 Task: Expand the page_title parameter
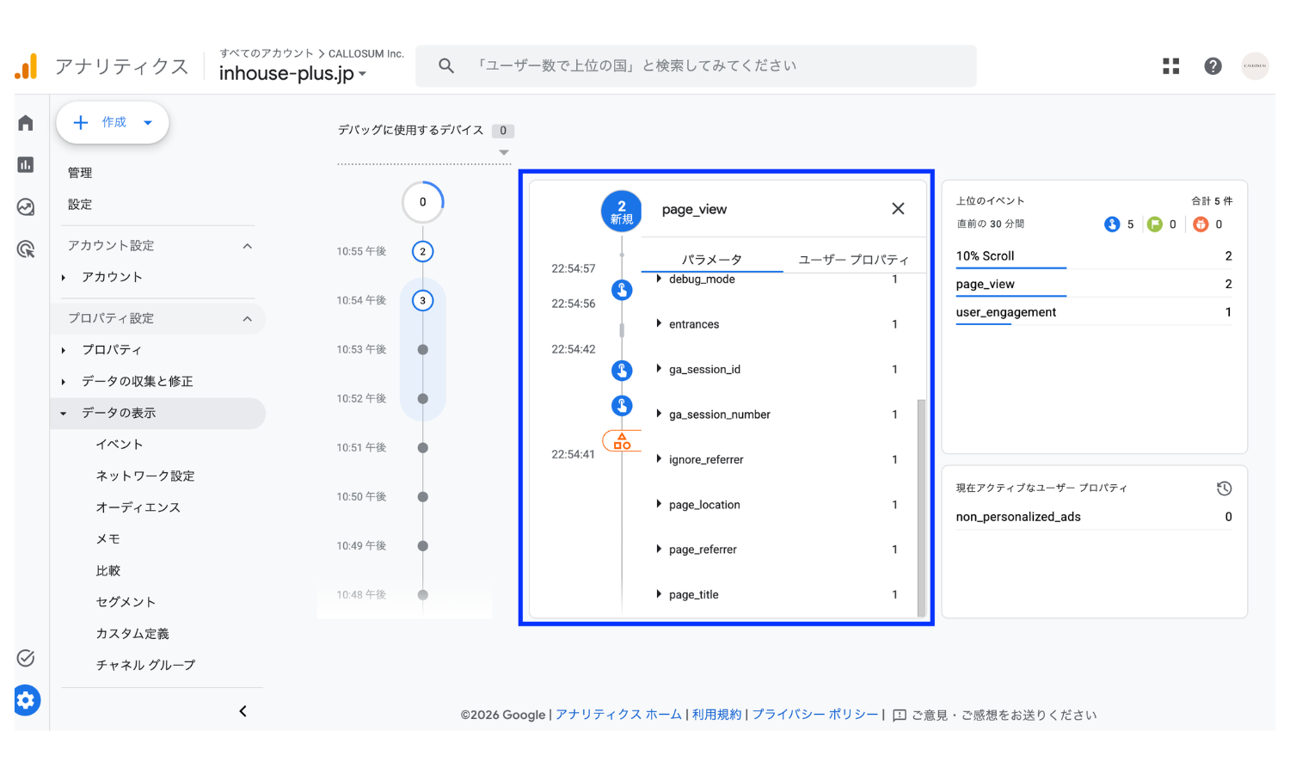click(x=659, y=594)
